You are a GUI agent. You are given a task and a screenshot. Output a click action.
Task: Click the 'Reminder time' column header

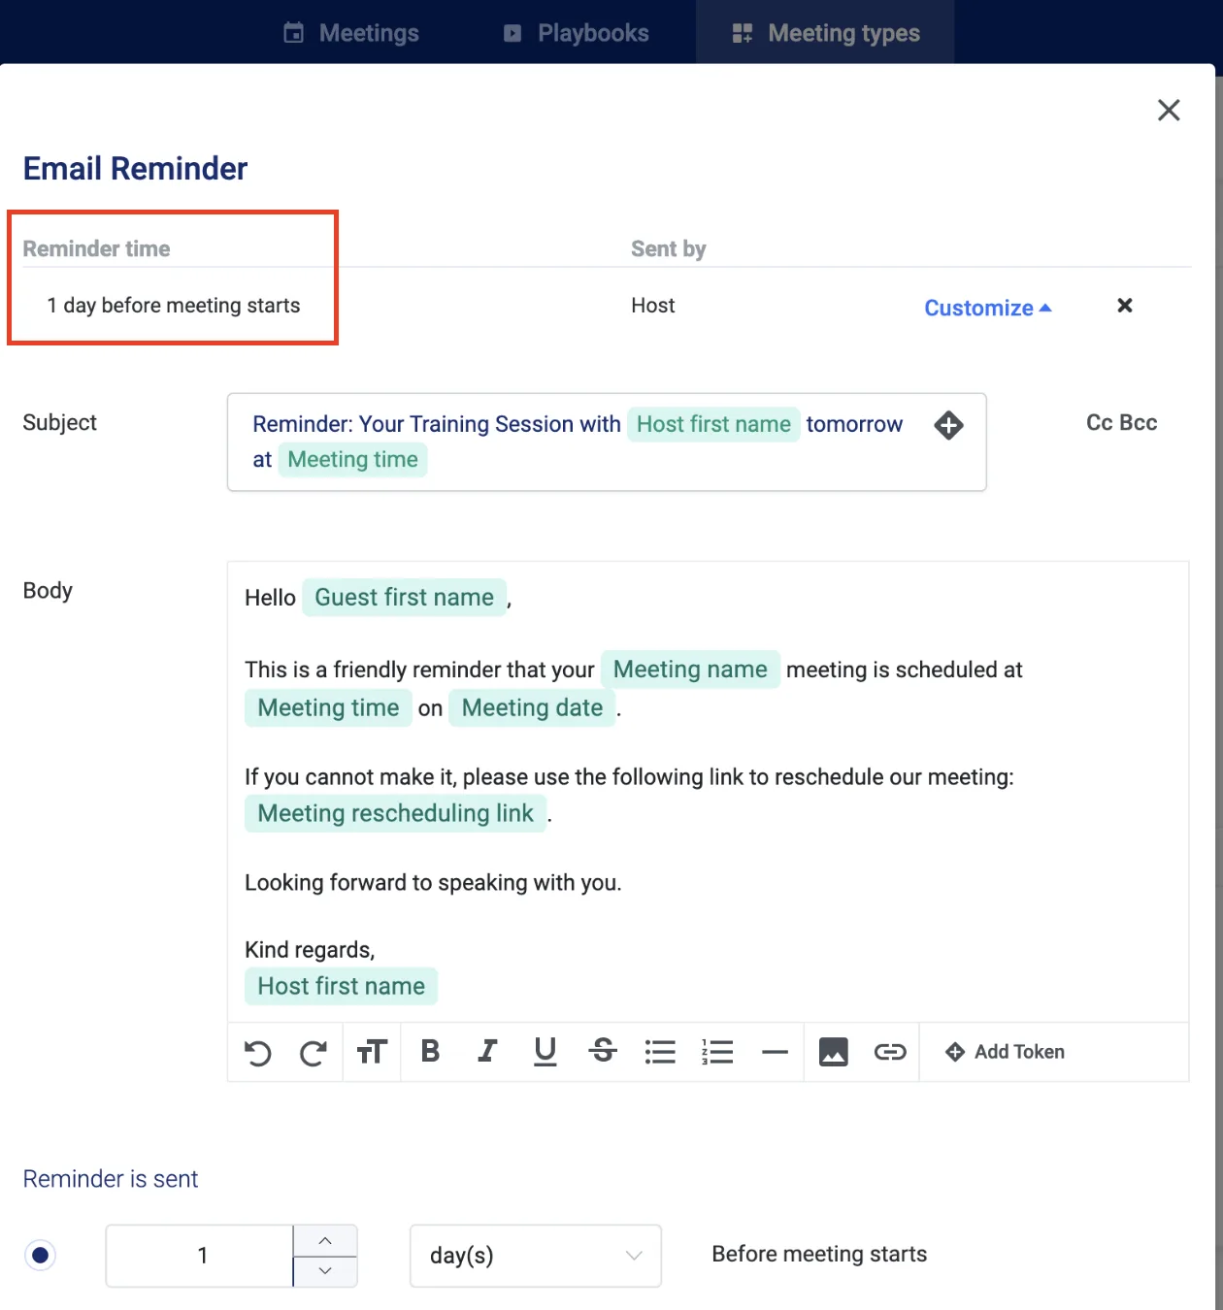click(96, 248)
